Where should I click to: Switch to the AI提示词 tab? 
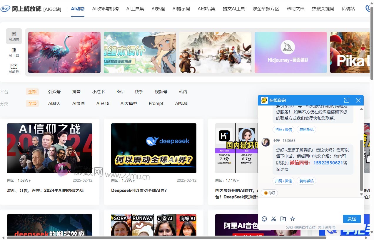point(181,8)
